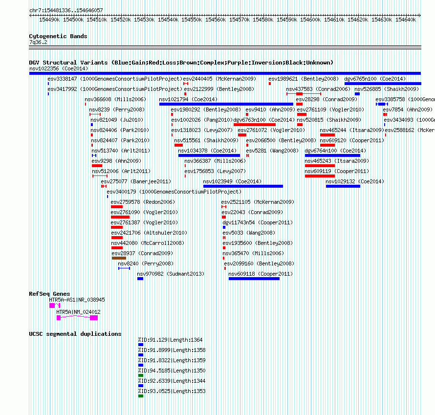The width and height of the screenshot is (435, 415).
Task: Click the nsv1029132 (Coe2014) blue bar
Action: [343, 186]
